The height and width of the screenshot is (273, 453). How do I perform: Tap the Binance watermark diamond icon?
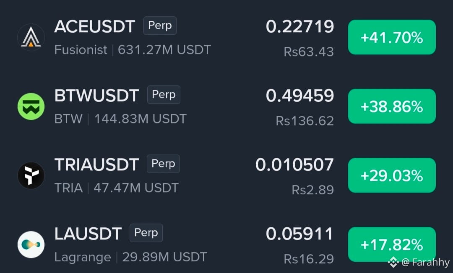click(x=393, y=262)
